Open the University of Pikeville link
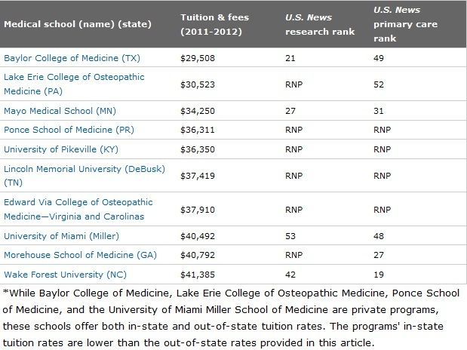The image size is (467, 350). click(x=61, y=149)
